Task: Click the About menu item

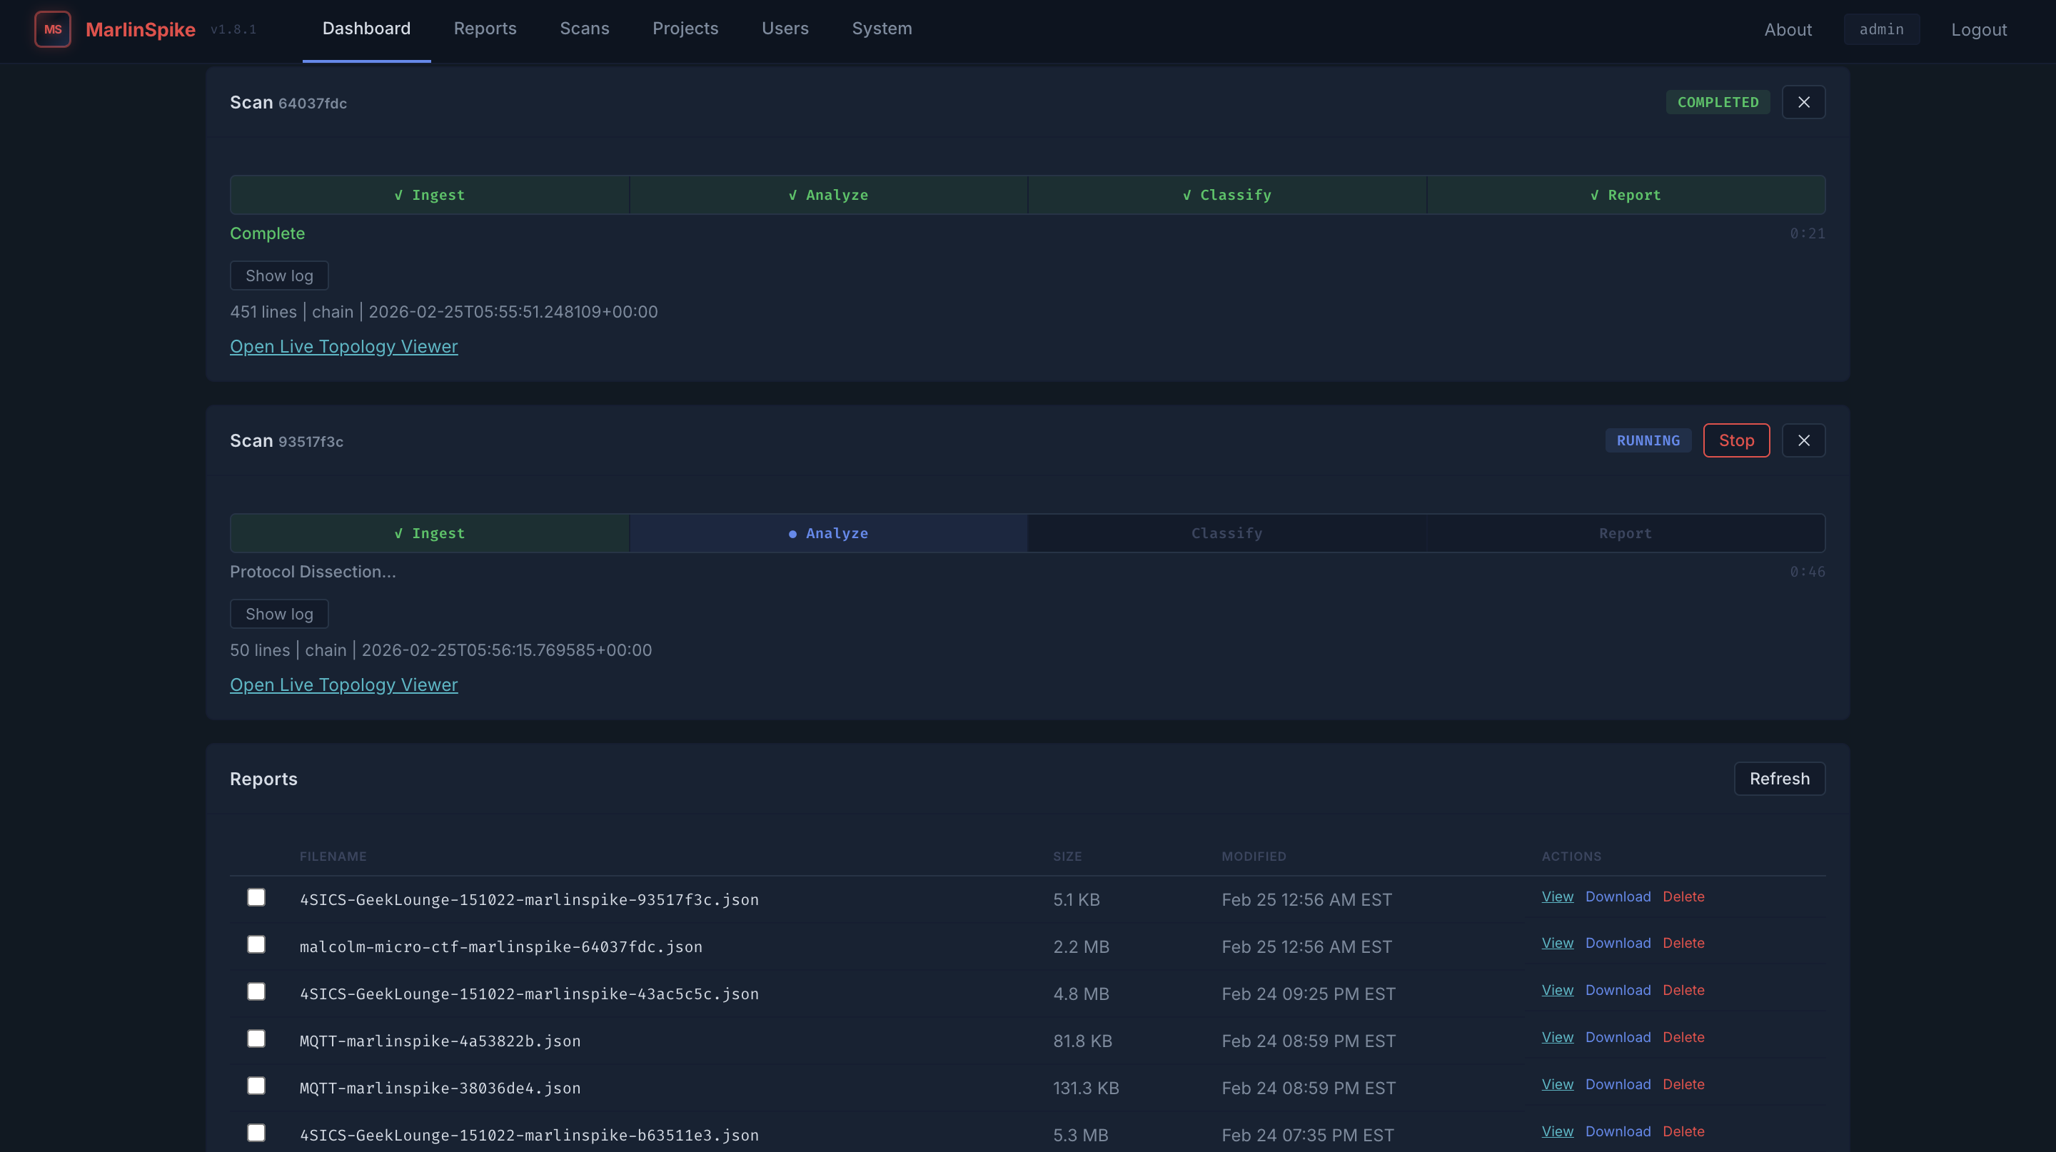Action: (x=1788, y=29)
